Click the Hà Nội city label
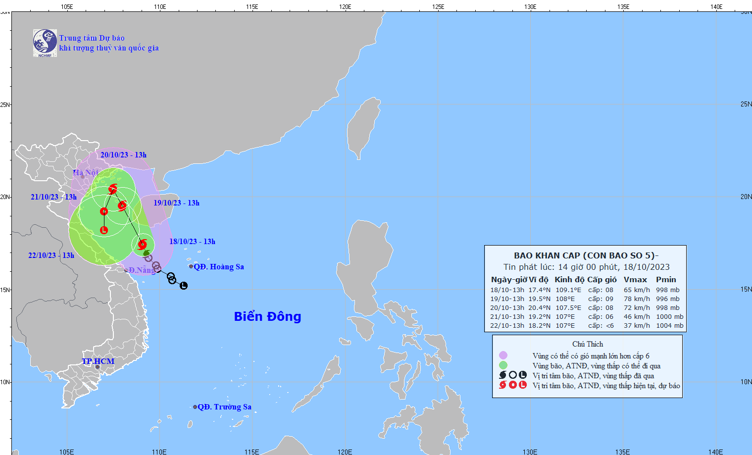 coord(86,172)
